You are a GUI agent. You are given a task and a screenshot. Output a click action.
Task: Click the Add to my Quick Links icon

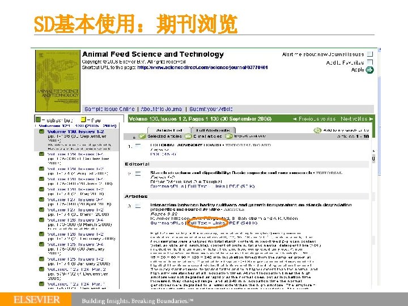(317, 130)
